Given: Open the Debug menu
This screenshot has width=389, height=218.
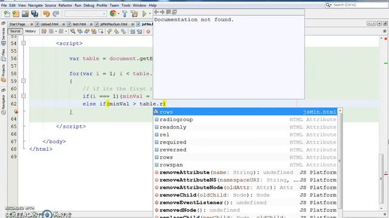Looking at the screenshot, I should 89,5.
